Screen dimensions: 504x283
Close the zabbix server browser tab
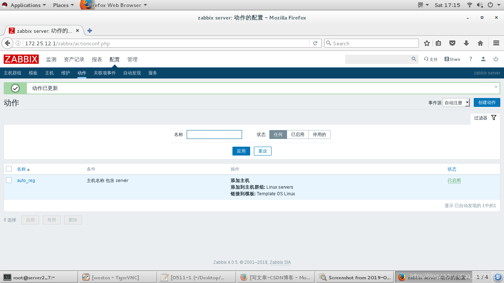(77, 31)
